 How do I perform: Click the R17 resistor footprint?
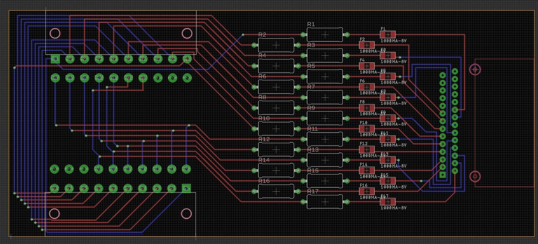click(325, 202)
